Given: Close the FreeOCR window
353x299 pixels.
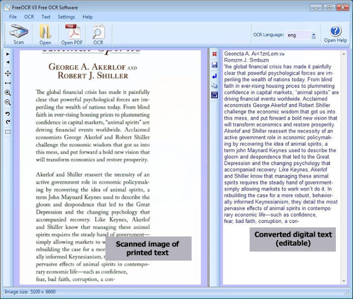Looking at the screenshot, I should point(343,8).
